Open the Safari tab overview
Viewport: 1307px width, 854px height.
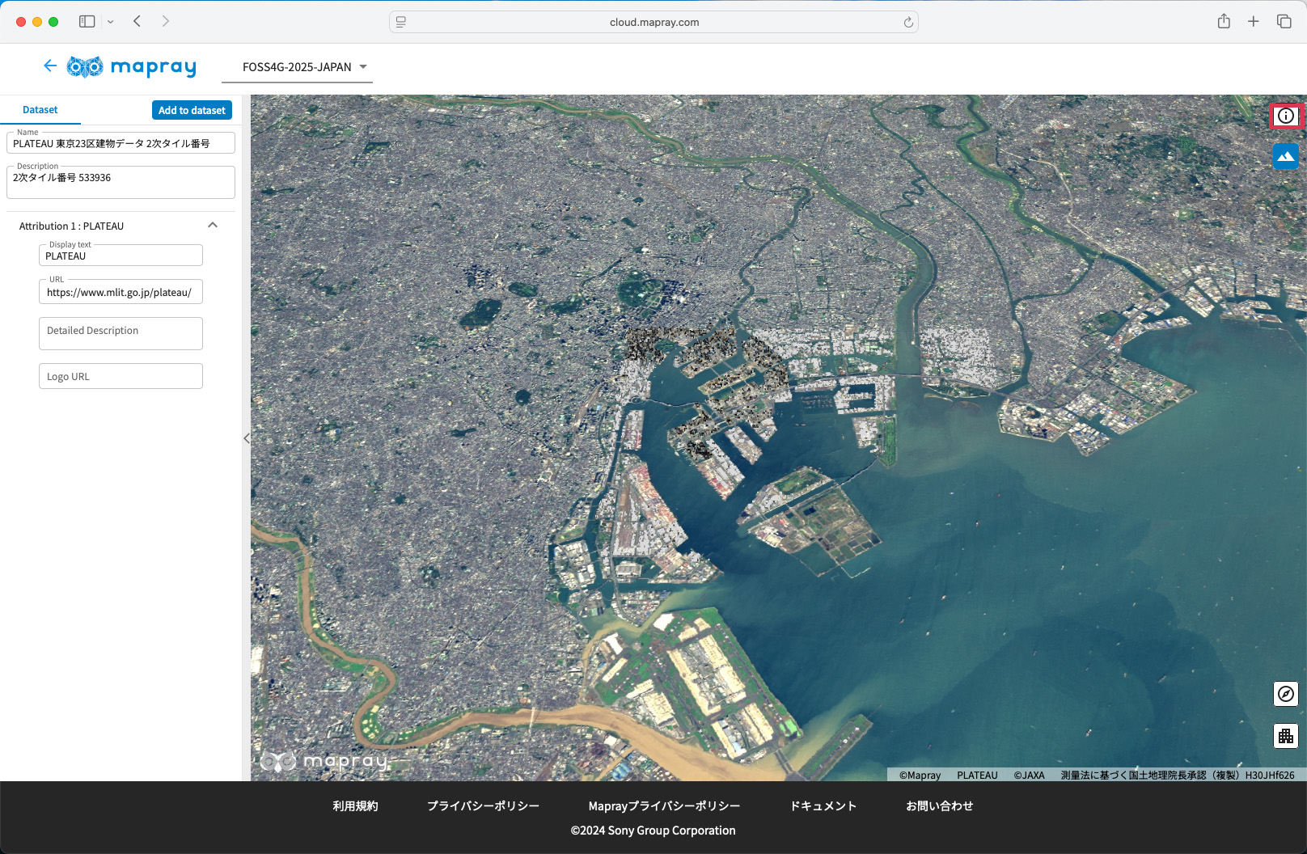pos(1284,22)
